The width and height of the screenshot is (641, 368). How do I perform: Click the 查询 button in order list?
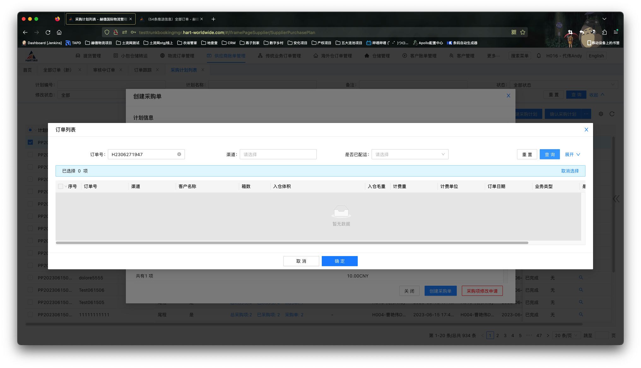[550, 155]
